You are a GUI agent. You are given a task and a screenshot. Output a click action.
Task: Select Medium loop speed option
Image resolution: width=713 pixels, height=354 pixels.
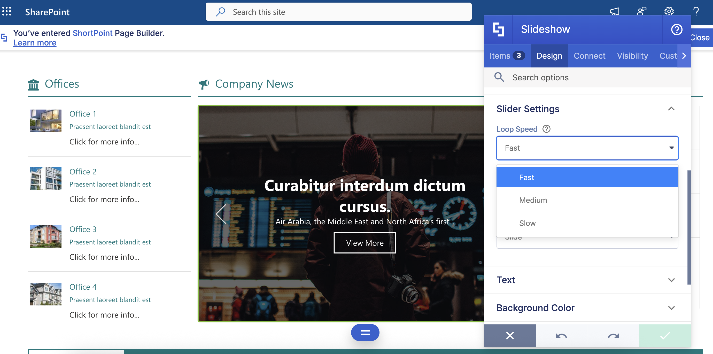[533, 200]
